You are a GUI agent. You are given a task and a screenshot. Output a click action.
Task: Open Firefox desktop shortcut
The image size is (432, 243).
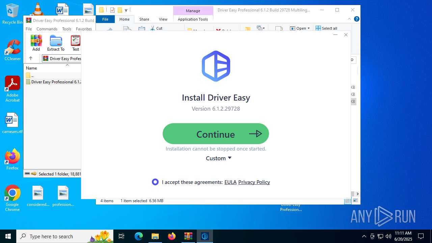pos(12,159)
